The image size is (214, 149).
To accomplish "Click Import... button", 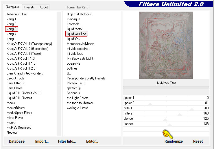I will coord(42,141).
